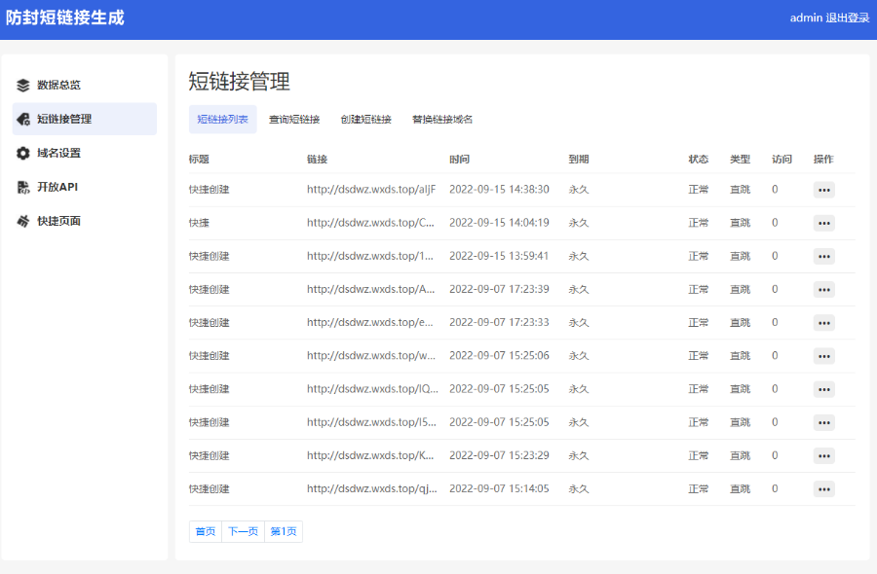Image resolution: width=877 pixels, height=574 pixels.
Task: Go to 首页 in the pagination
Action: click(206, 531)
